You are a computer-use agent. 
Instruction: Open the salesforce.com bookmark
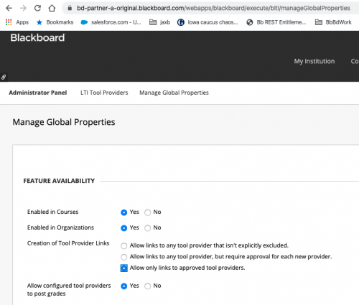pos(111,22)
